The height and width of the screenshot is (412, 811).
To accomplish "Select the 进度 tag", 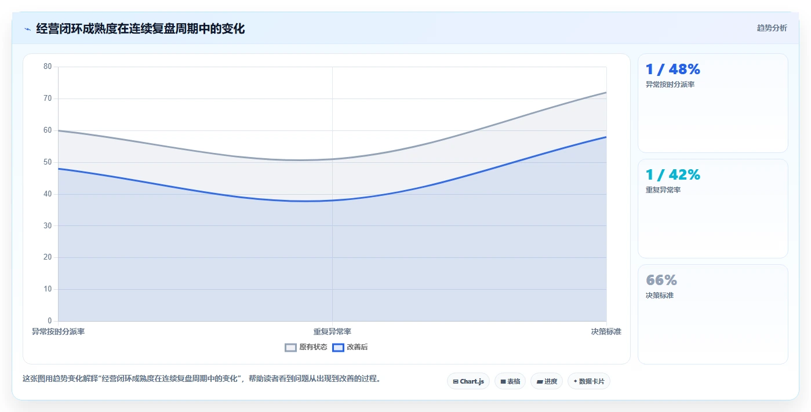I will (547, 381).
